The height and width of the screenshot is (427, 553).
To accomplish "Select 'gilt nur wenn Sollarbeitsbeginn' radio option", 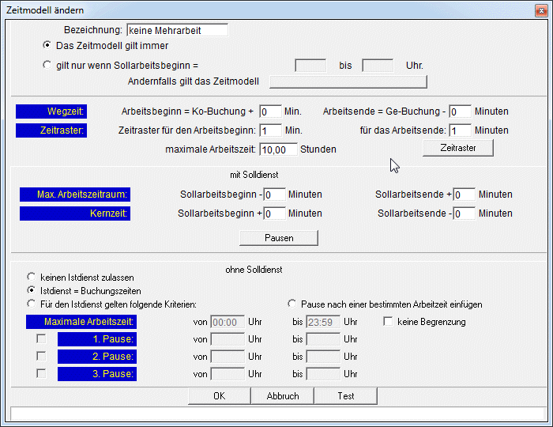I will [47, 65].
